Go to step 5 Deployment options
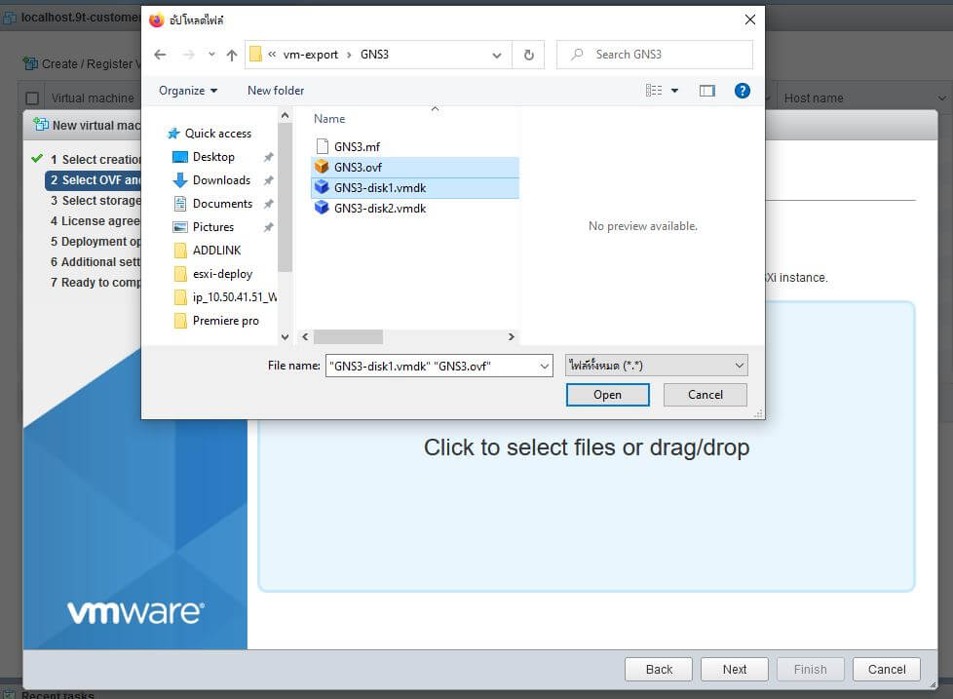The width and height of the screenshot is (953, 699). (x=95, y=242)
